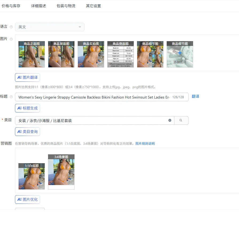Open the 图片规则说明 link
The height and width of the screenshot is (227, 239).
point(145,144)
